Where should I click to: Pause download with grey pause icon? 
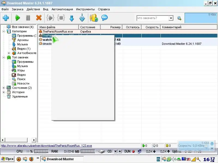[x=28, y=18]
